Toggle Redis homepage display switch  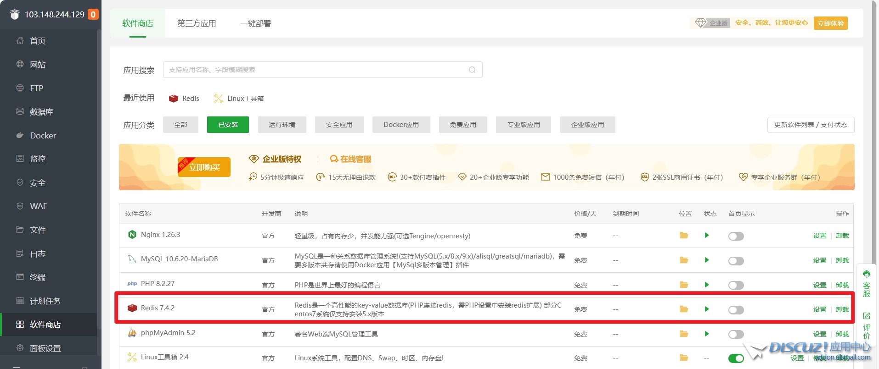736,310
